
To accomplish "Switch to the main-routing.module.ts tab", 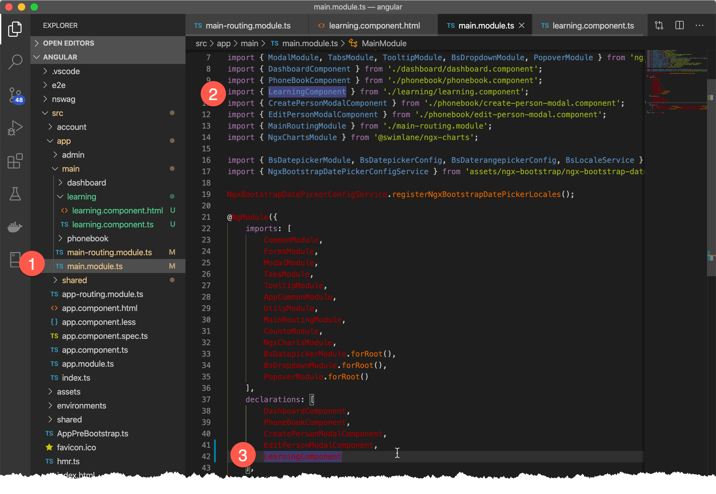I will pyautogui.click(x=248, y=26).
